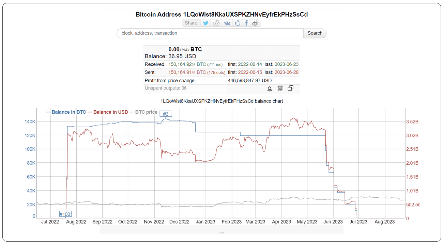The image size is (443, 245).
Task: Click the #3 chart annotation marker
Action: click(166, 114)
